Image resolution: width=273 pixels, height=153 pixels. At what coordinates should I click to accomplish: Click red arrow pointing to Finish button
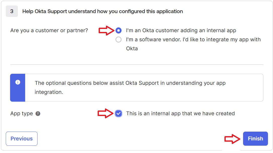point(232,139)
